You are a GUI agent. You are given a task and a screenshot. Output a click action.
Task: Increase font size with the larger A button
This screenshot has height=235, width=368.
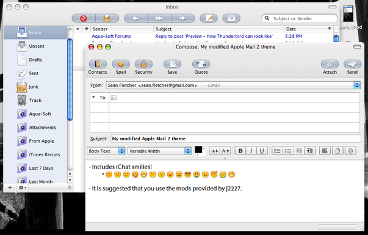point(226,151)
